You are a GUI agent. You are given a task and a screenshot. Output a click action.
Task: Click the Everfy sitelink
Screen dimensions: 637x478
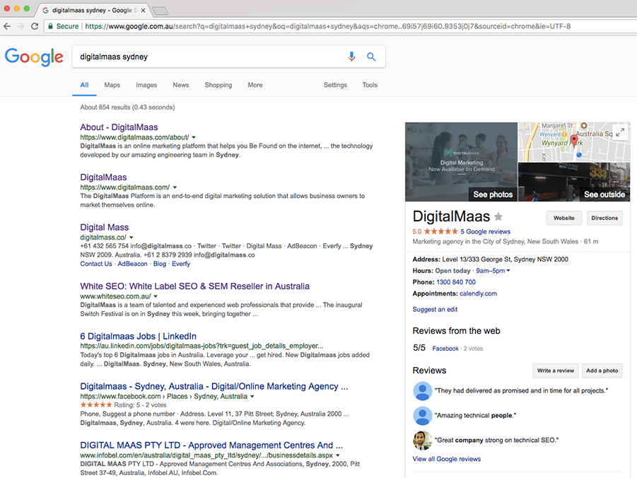(x=181, y=264)
